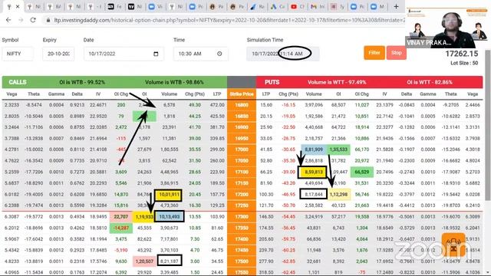The width and height of the screenshot is (491, 276).
Task: Click call volume cell 10,01,911
Action: point(169,195)
